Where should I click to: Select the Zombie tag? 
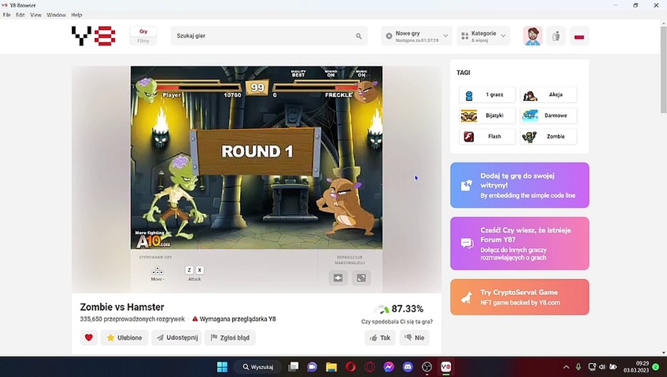tap(548, 137)
